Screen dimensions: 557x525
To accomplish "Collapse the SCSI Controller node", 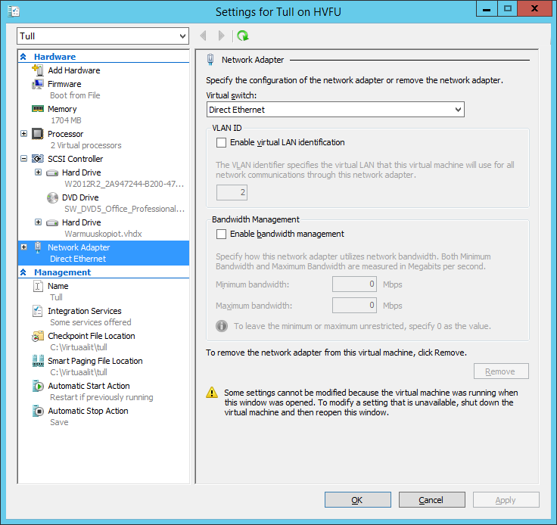I will point(24,159).
